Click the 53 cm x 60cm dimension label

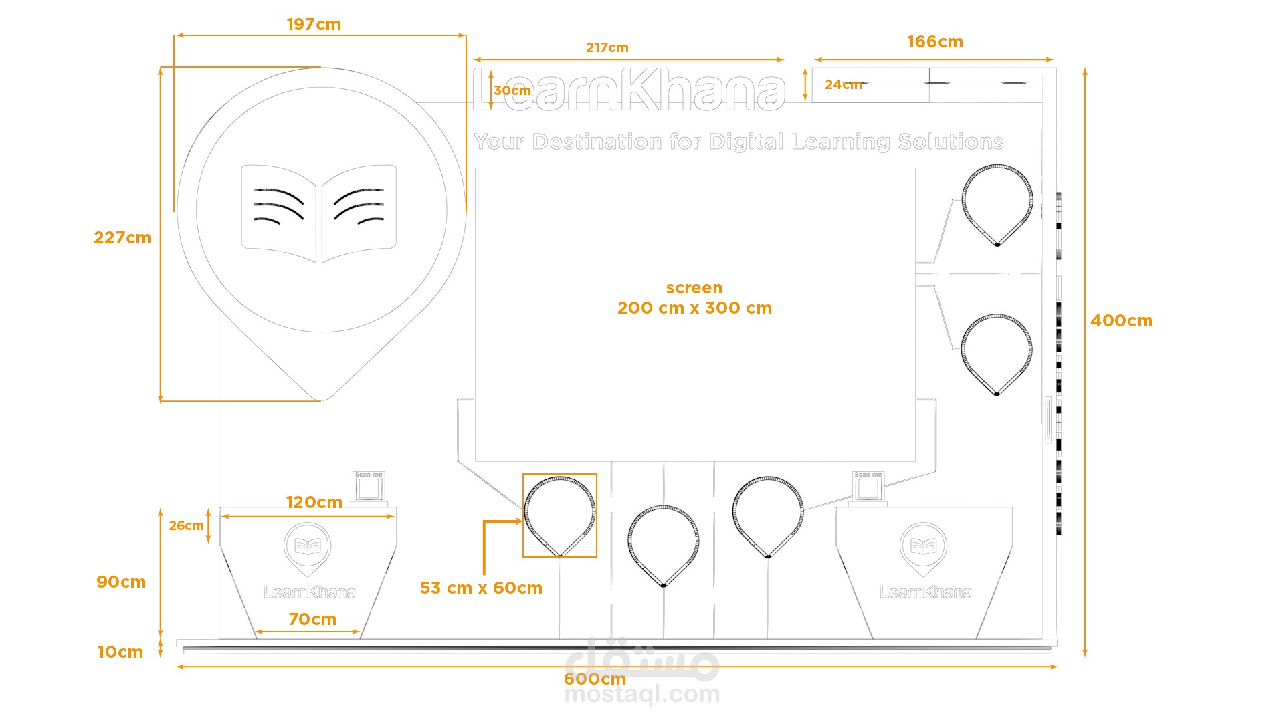(481, 588)
